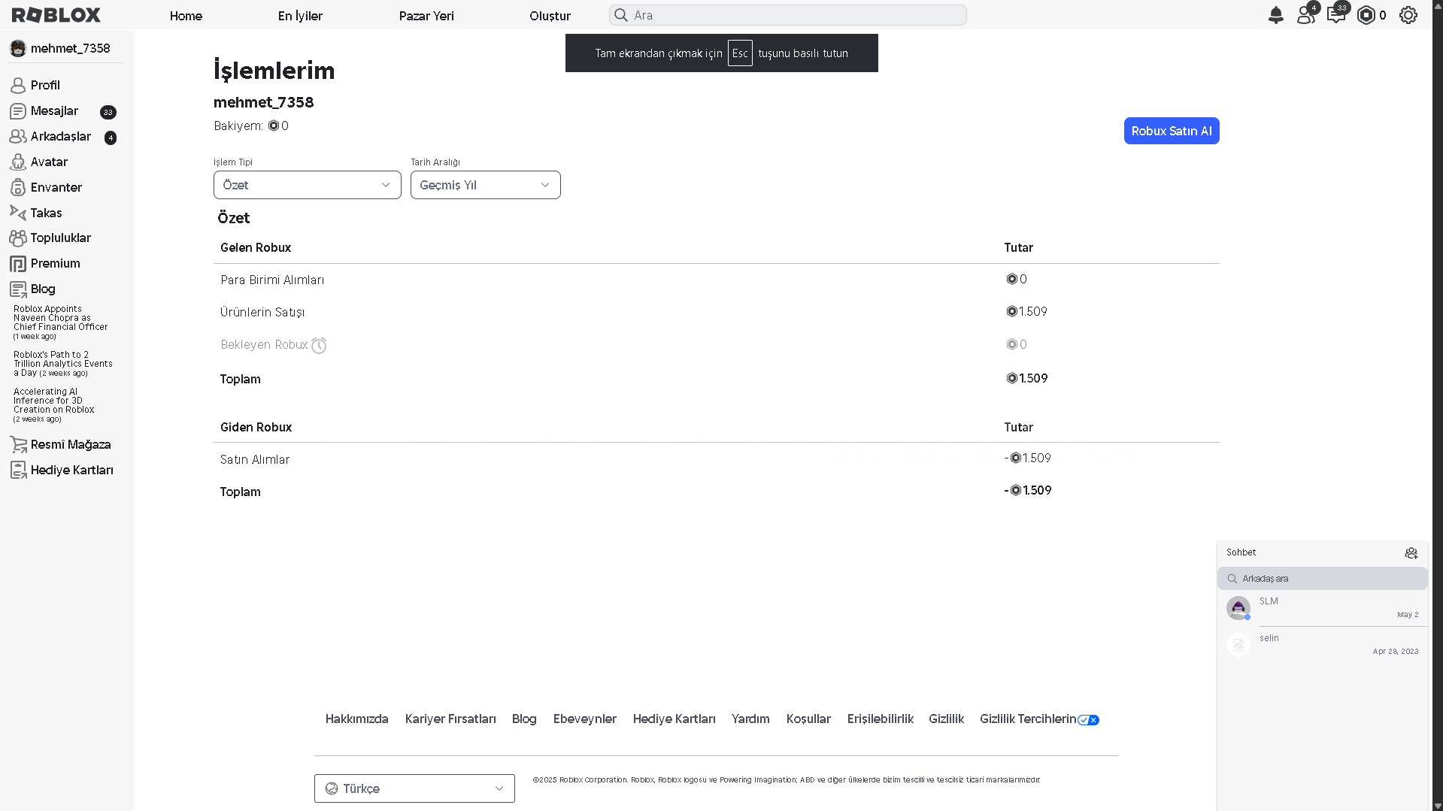1443x811 pixels.
Task: Click the Topluluklar groups icon
Action: [x=18, y=238]
